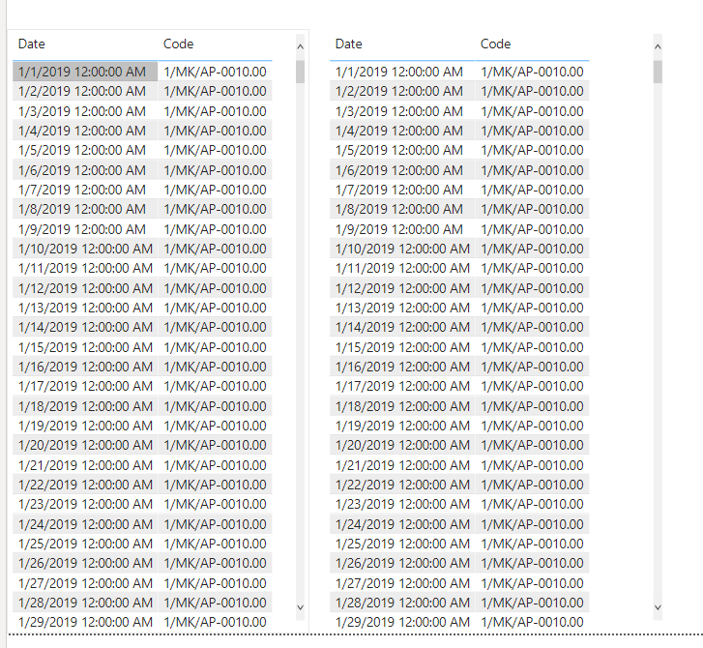This screenshot has width=703, height=648.
Task: Click scroll-down arrow of right table
Action: pos(658,607)
